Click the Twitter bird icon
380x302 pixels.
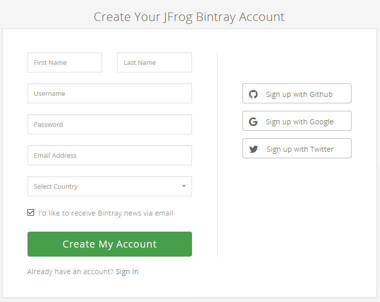pos(253,149)
